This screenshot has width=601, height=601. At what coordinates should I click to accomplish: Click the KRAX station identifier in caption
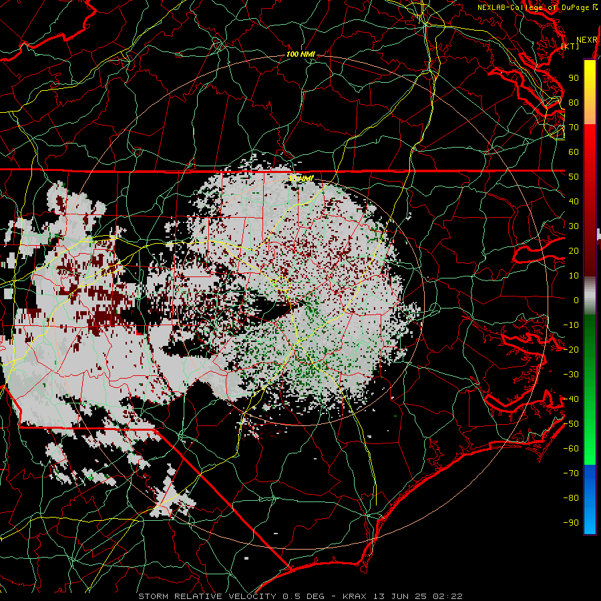[x=354, y=596]
